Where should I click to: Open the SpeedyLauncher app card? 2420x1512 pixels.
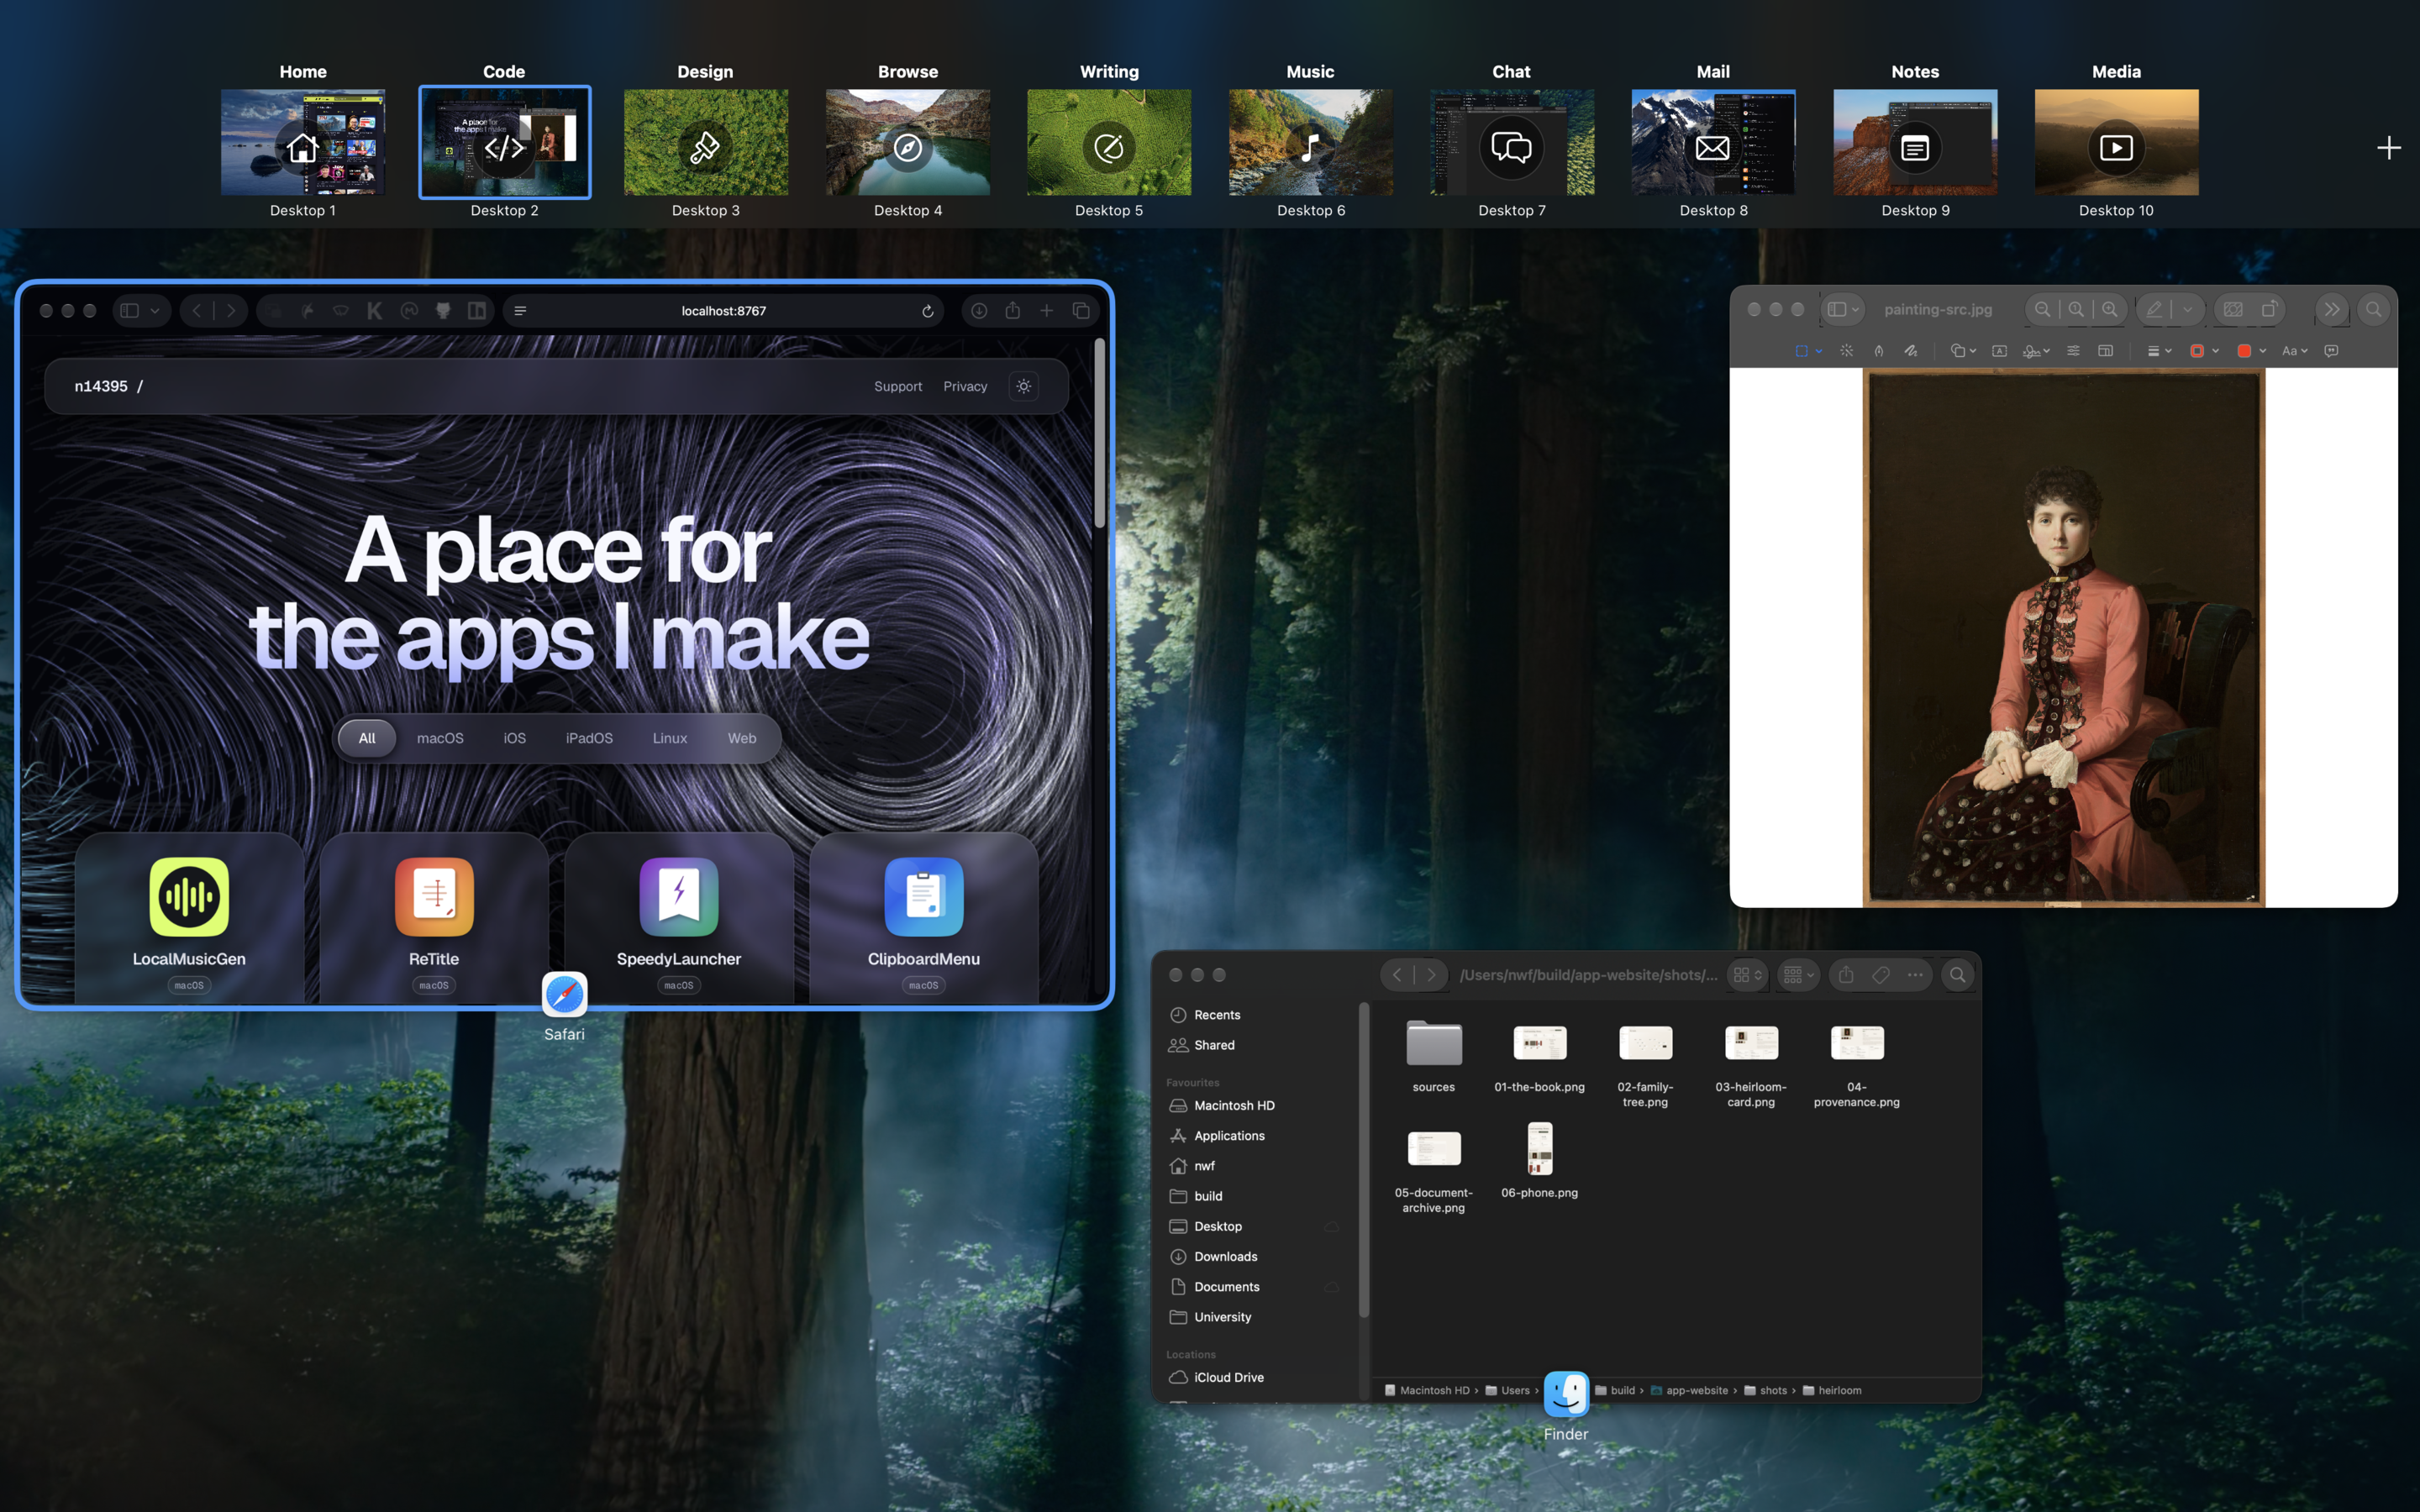[x=679, y=920]
